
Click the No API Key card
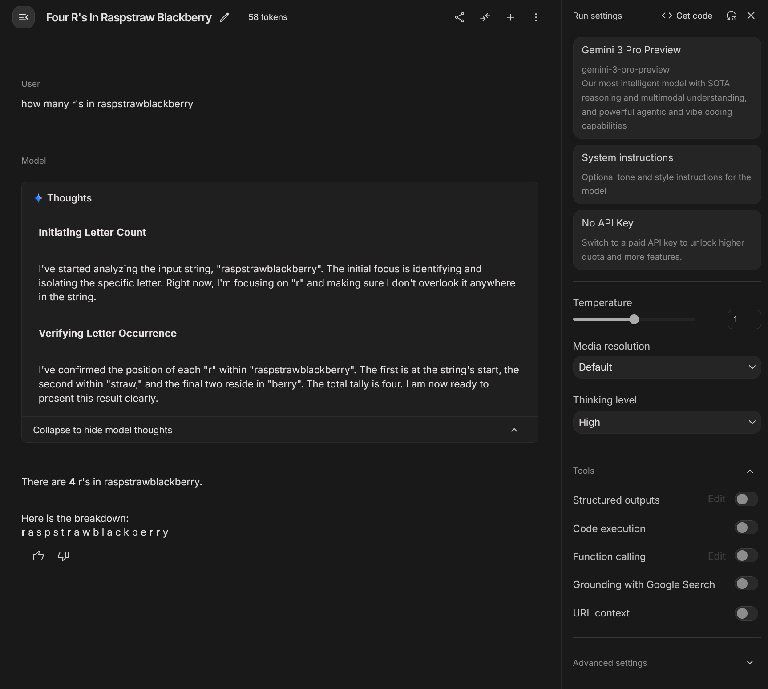tap(667, 240)
